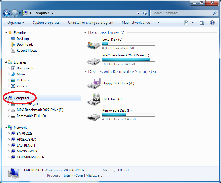
Task: Collapse the Libraries group
Action: click(6, 62)
